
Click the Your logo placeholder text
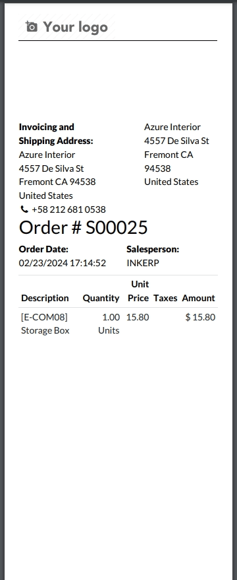(x=75, y=27)
